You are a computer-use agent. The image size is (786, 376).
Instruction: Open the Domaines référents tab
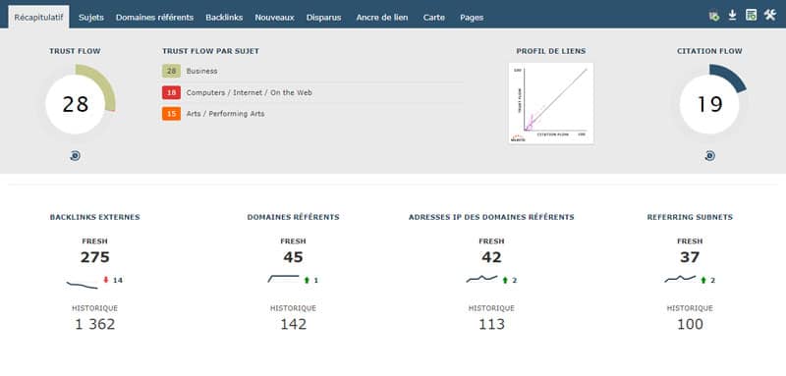click(x=154, y=17)
